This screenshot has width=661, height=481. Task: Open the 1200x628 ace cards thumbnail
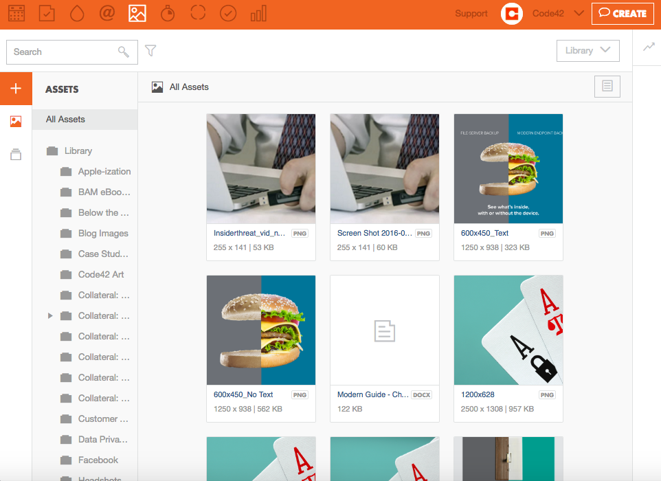coord(508,330)
